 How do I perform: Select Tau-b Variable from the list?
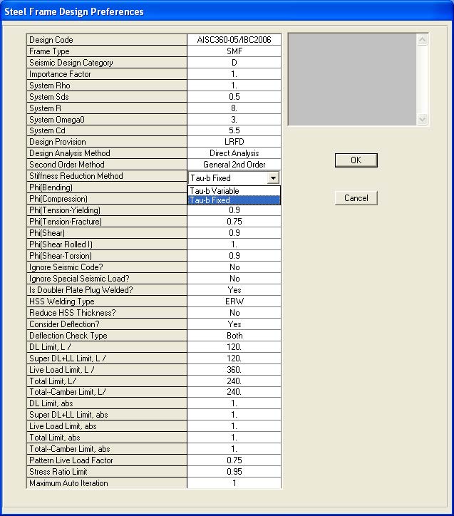click(234, 191)
